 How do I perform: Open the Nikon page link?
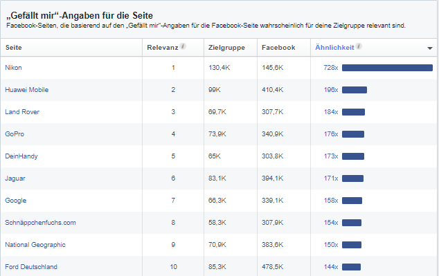point(13,68)
